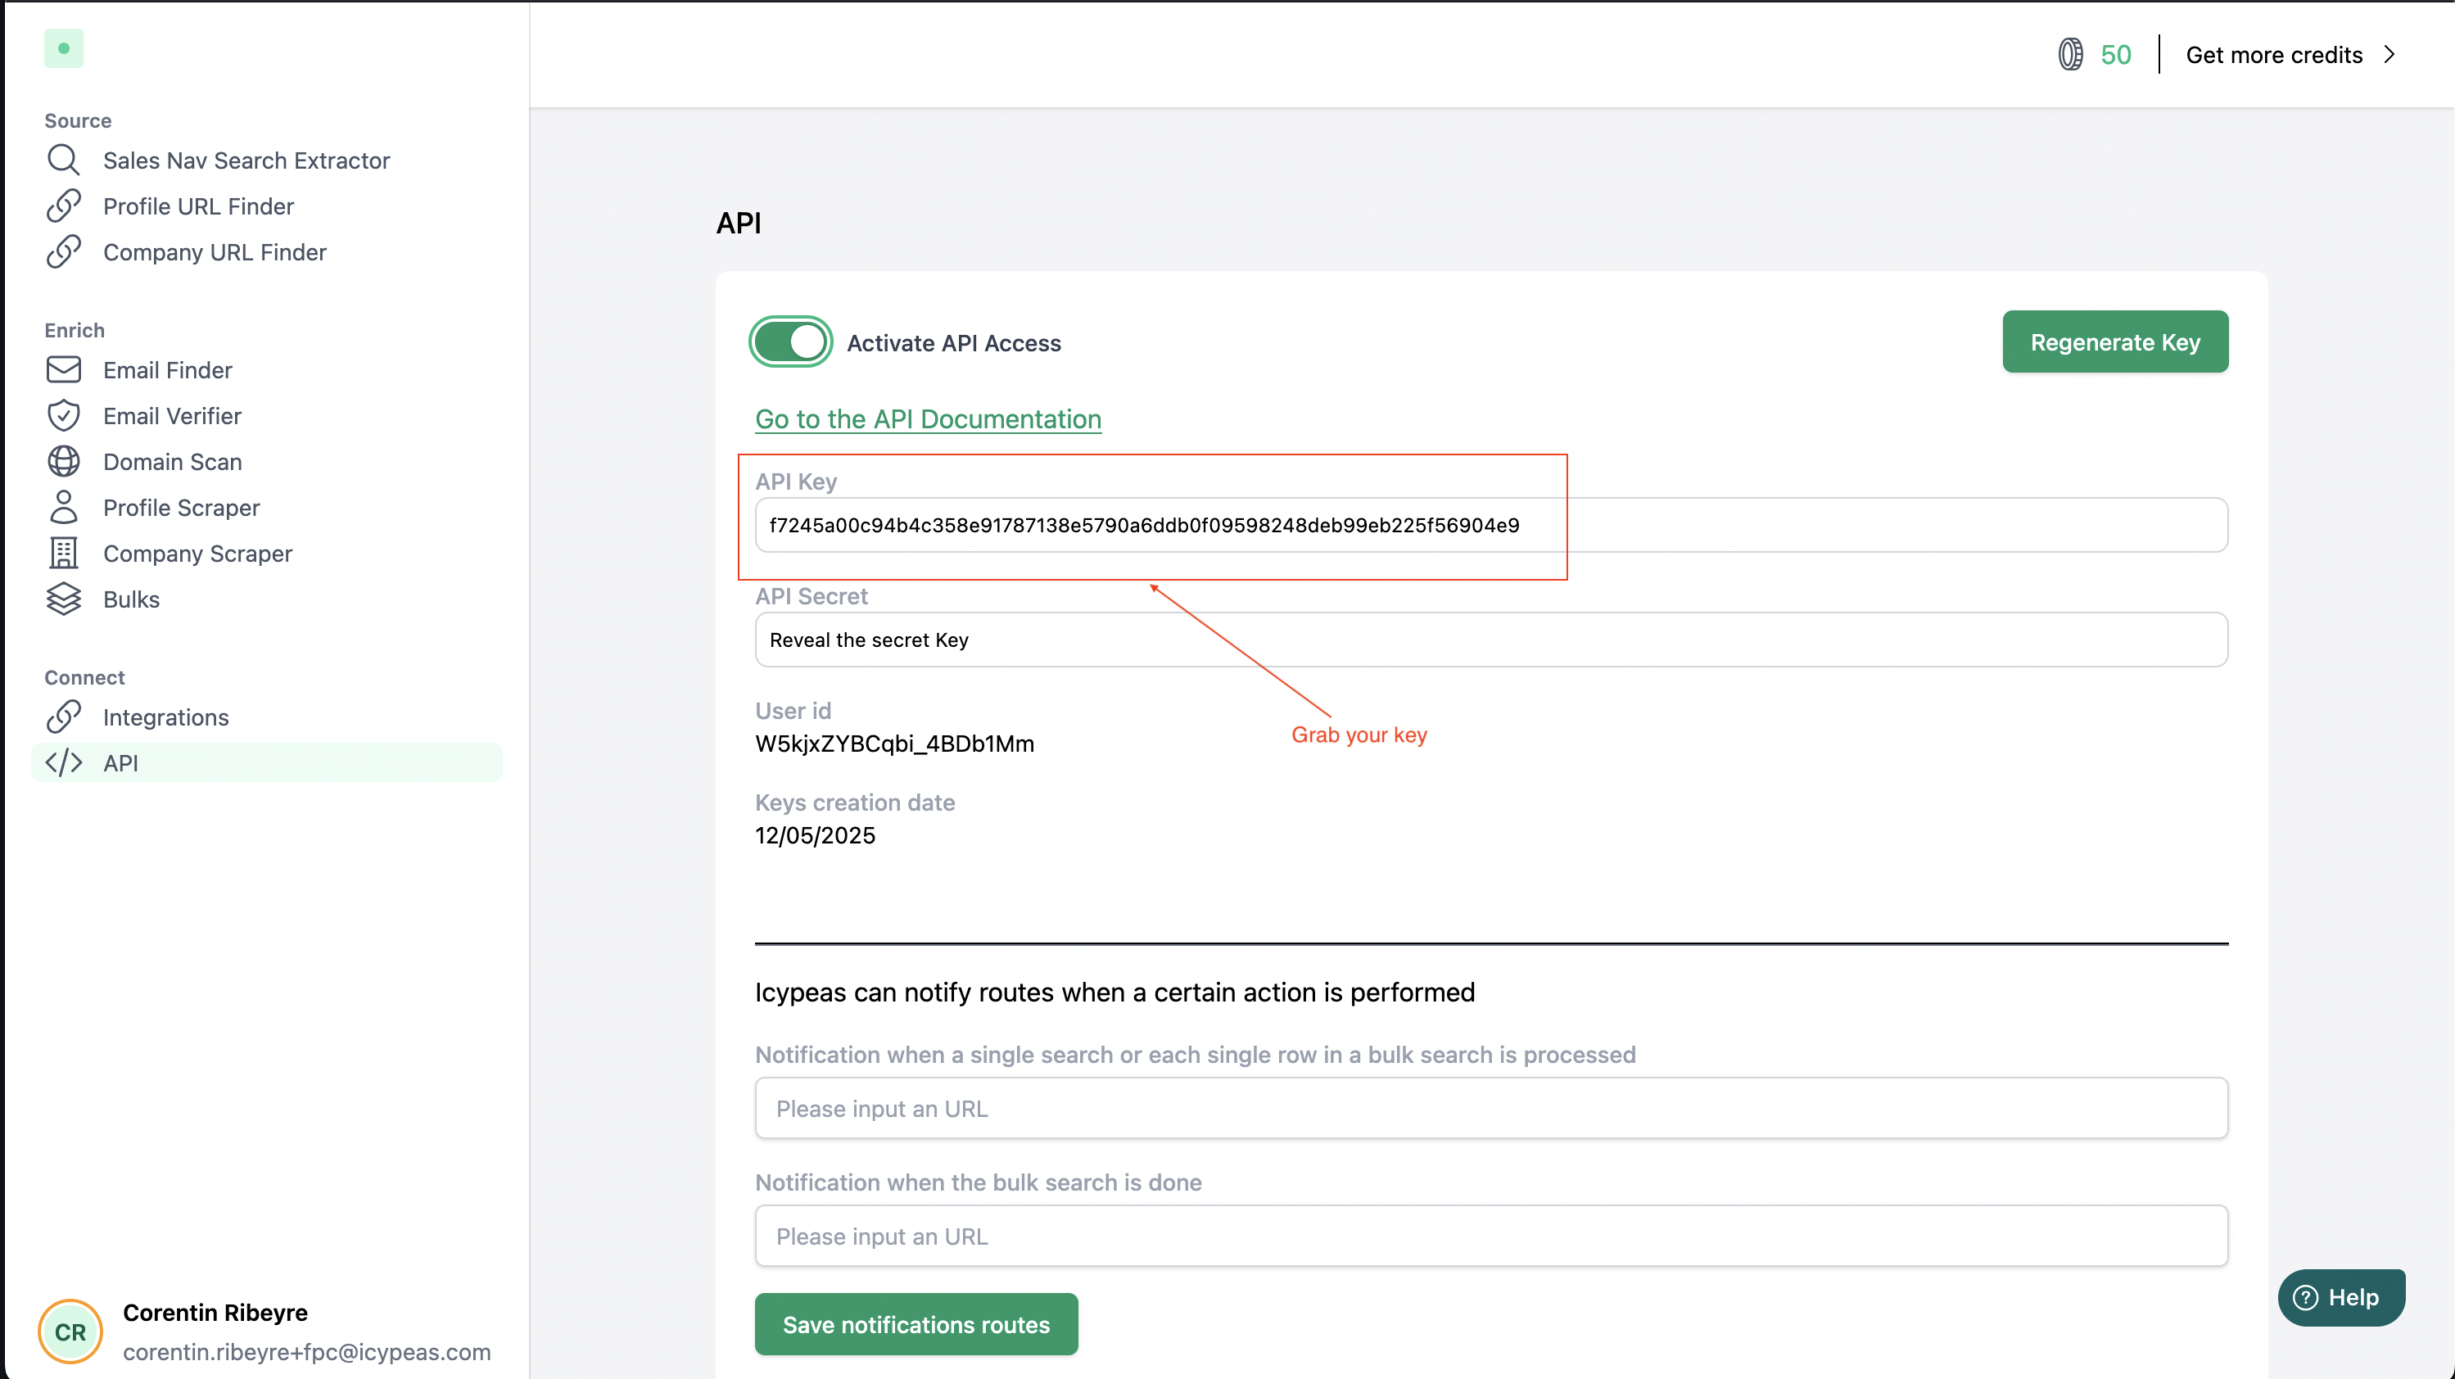This screenshot has height=1379, width=2455.
Task: Go to Profile URL Finder
Action: tap(198, 206)
